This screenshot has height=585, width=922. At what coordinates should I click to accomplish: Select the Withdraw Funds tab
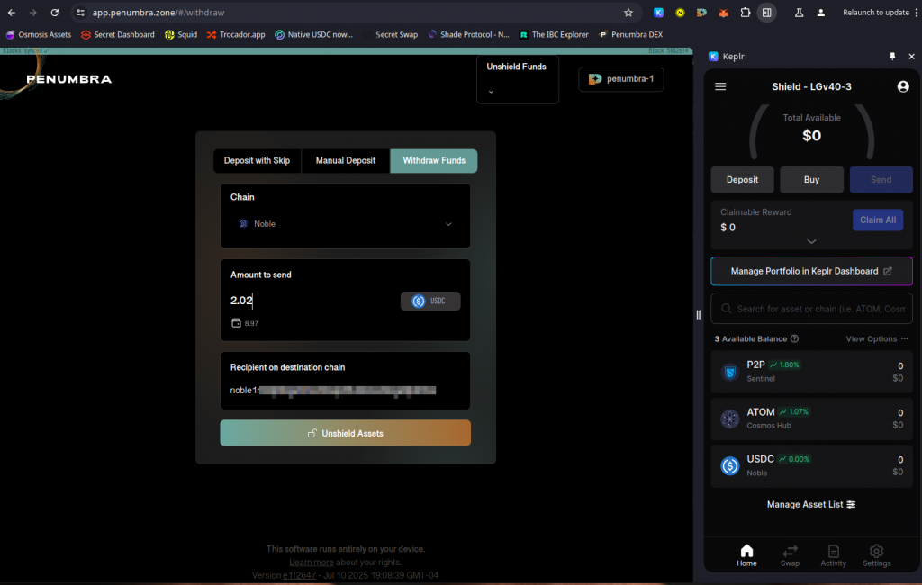click(x=434, y=160)
